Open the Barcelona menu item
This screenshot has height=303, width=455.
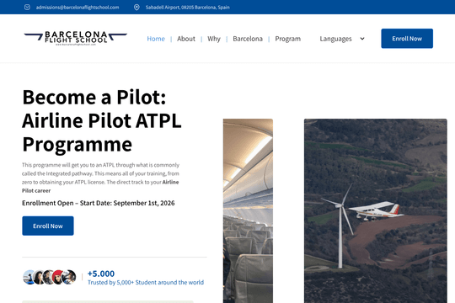248,39
